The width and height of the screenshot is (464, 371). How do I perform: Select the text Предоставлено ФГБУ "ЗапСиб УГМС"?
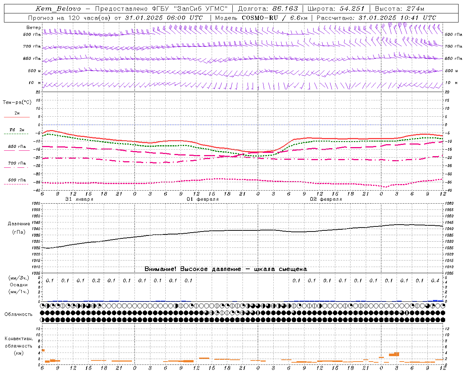coord(162,9)
